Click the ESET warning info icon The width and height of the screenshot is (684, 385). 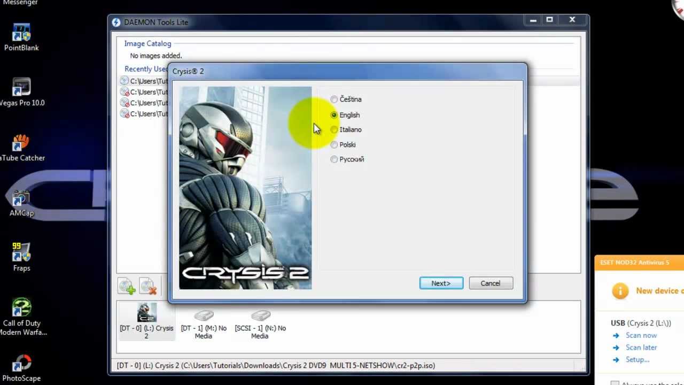click(x=620, y=291)
